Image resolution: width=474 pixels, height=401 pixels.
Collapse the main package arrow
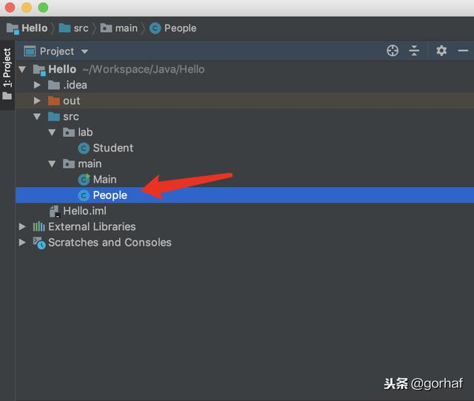[x=52, y=164]
